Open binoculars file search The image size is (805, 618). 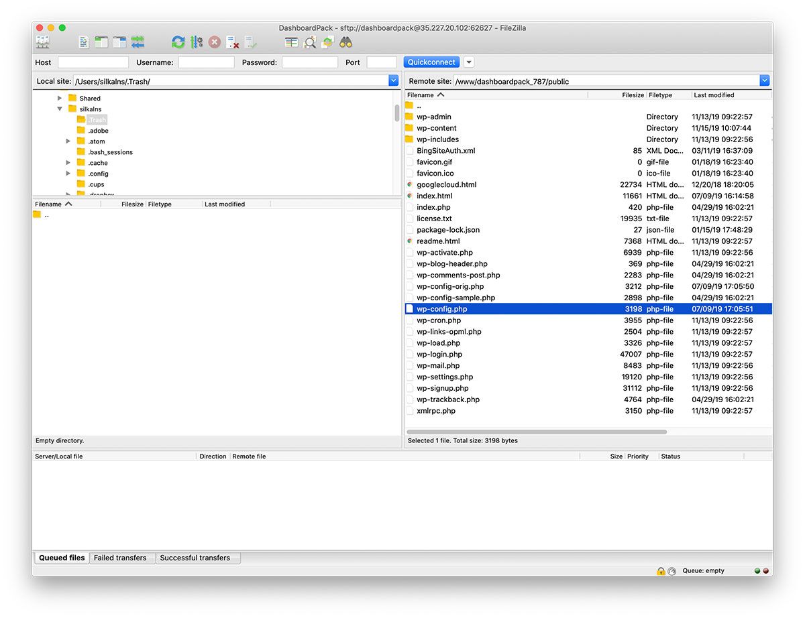tap(345, 42)
